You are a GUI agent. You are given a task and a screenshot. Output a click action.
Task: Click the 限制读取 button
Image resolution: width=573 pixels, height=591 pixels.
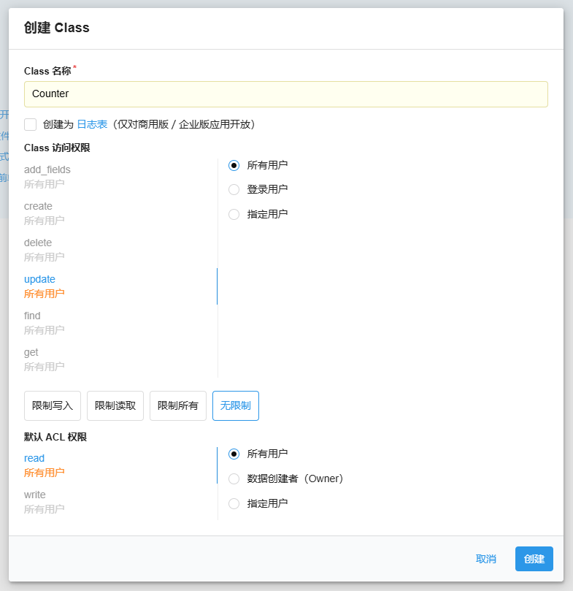[115, 405]
